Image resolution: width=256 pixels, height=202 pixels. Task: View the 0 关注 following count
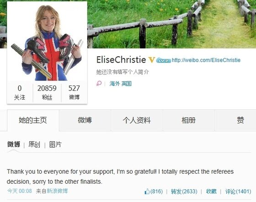[x=20, y=92]
